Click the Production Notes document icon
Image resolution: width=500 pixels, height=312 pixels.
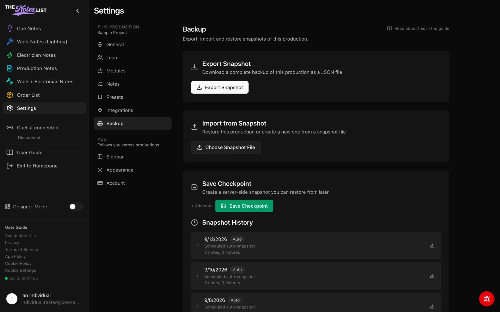click(10, 68)
